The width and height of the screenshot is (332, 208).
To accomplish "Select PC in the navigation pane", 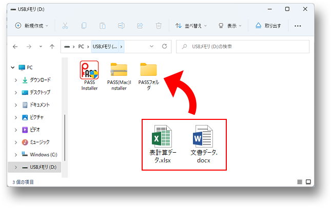I will [26, 68].
